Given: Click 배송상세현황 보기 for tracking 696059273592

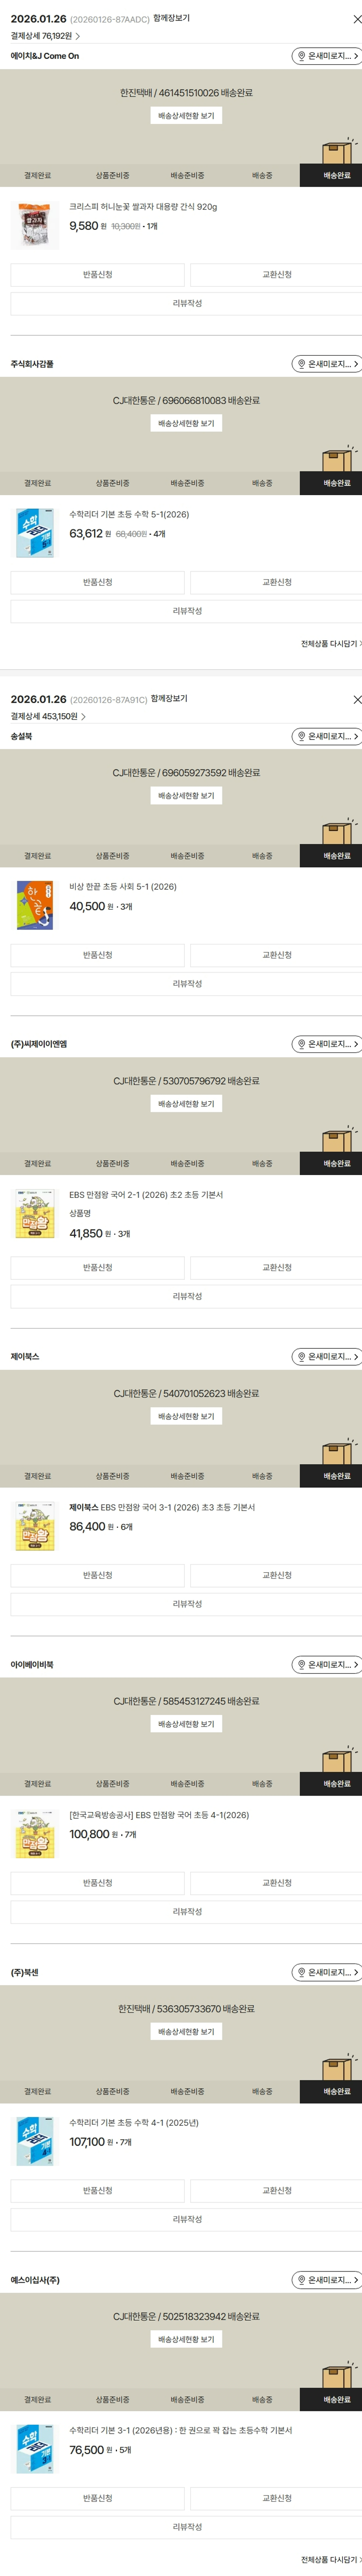Looking at the screenshot, I should click(186, 796).
